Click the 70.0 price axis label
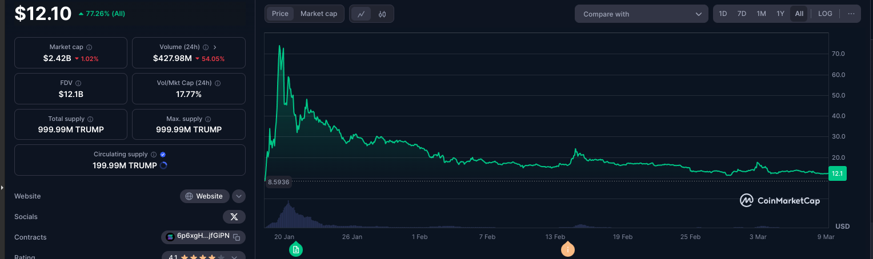The width and height of the screenshot is (873, 259). 838,54
